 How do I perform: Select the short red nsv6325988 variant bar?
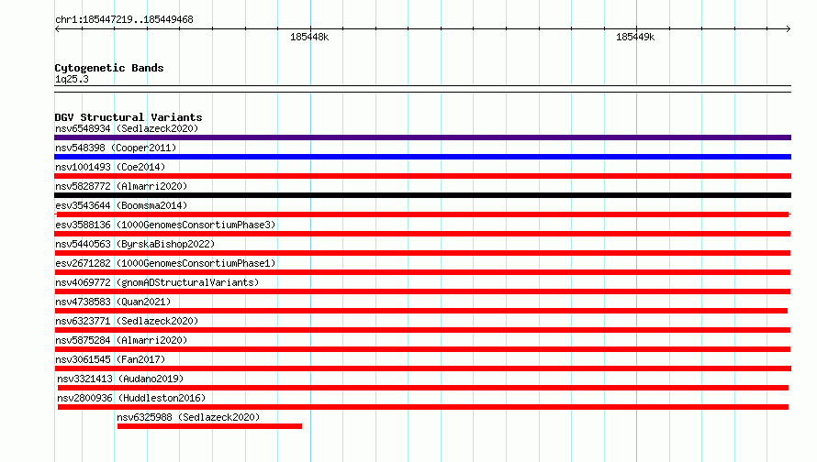pos(209,426)
